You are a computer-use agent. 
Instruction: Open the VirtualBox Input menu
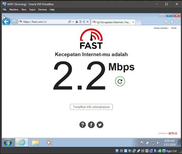[x=32, y=10]
